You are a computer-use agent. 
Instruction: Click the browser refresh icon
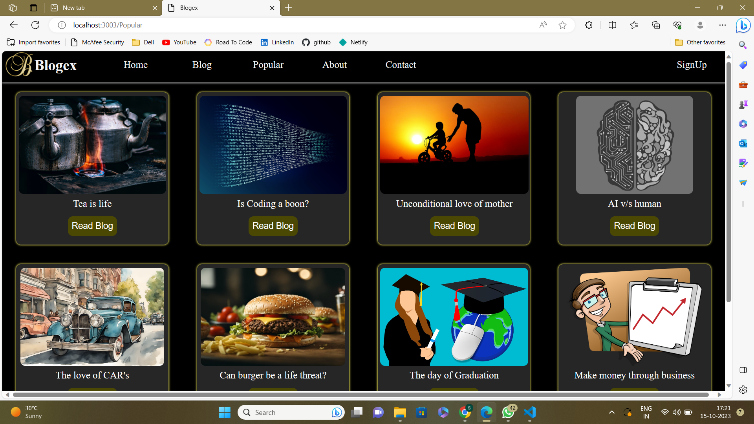click(x=35, y=25)
